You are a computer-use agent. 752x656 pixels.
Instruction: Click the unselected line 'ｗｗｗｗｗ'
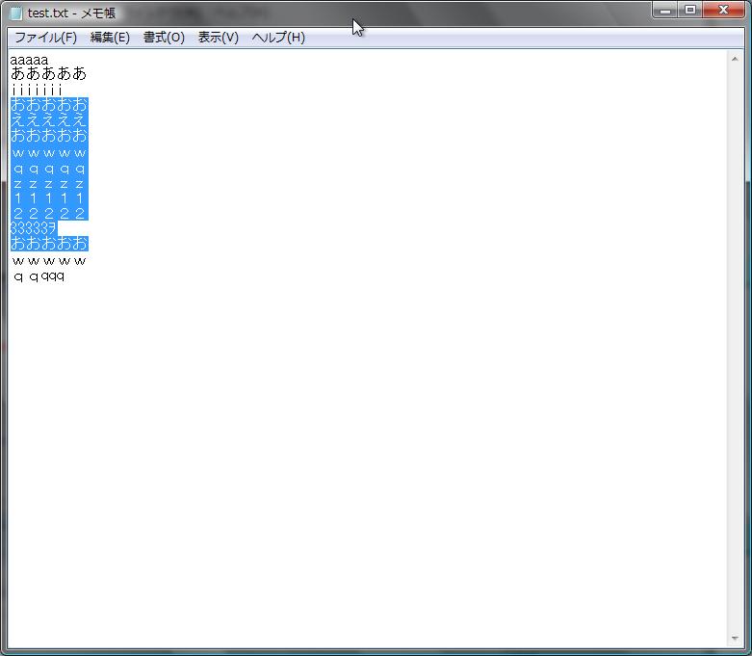tap(48, 261)
